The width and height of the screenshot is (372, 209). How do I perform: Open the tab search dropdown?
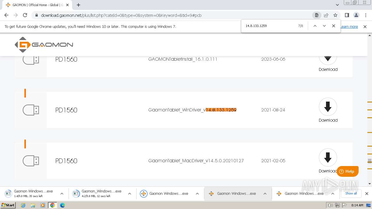[x=337, y=5]
